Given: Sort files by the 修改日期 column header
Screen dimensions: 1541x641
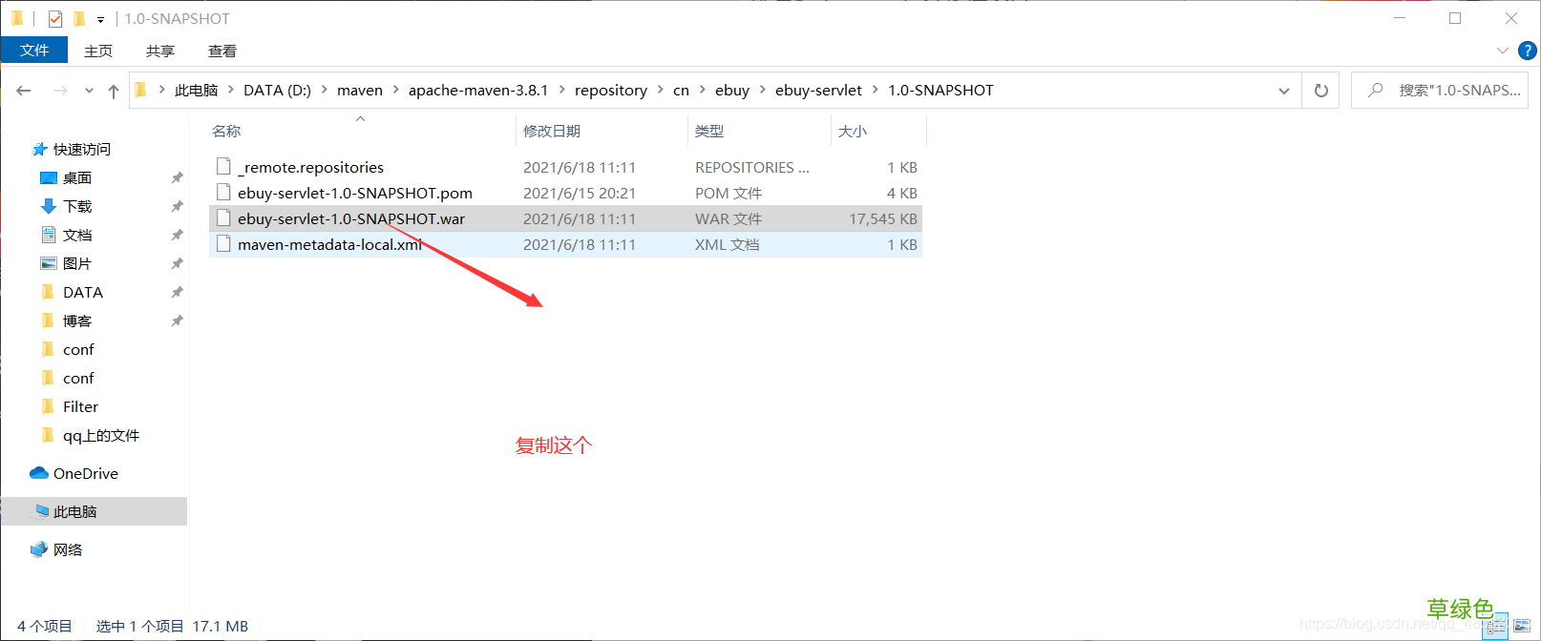Looking at the screenshot, I should [552, 132].
